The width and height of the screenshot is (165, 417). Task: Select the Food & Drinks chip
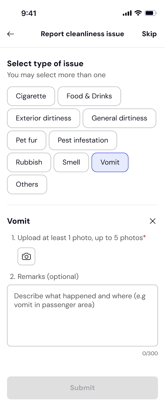pos(89,96)
